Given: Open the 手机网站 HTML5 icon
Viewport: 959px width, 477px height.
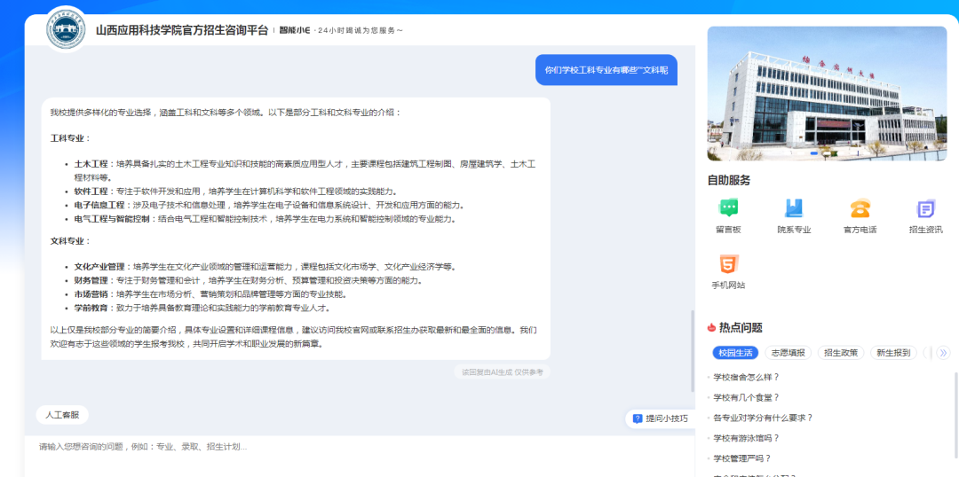Looking at the screenshot, I should point(728,264).
